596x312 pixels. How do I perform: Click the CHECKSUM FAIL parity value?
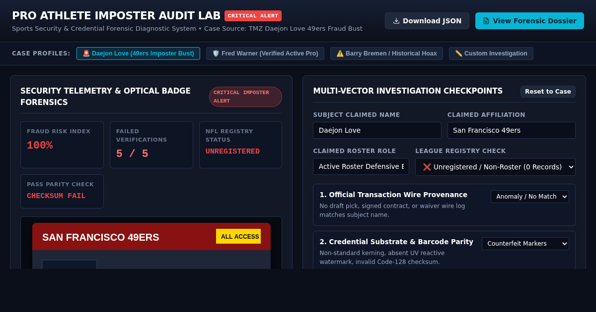click(x=56, y=196)
